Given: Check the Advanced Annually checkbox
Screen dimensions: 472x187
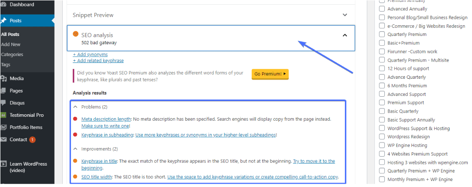Looking at the screenshot, I should coord(382,9).
